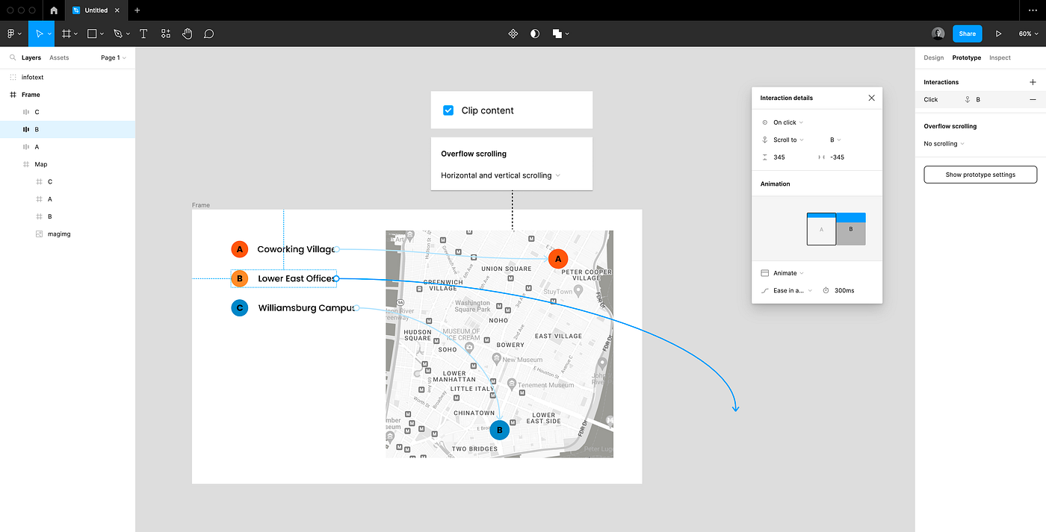The image size is (1046, 532).
Task: Close the Interaction details panel
Action: click(871, 98)
